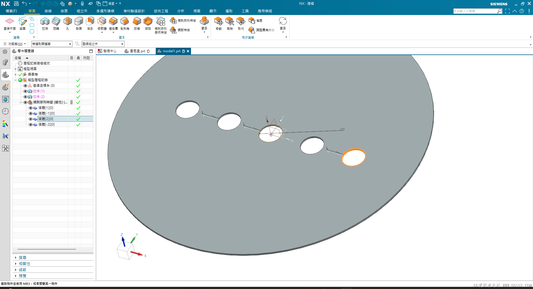Viewport: 533px width, 289px height.
Task: Toggle visibility eye of 複體[-1][0]
Action: 31,113
